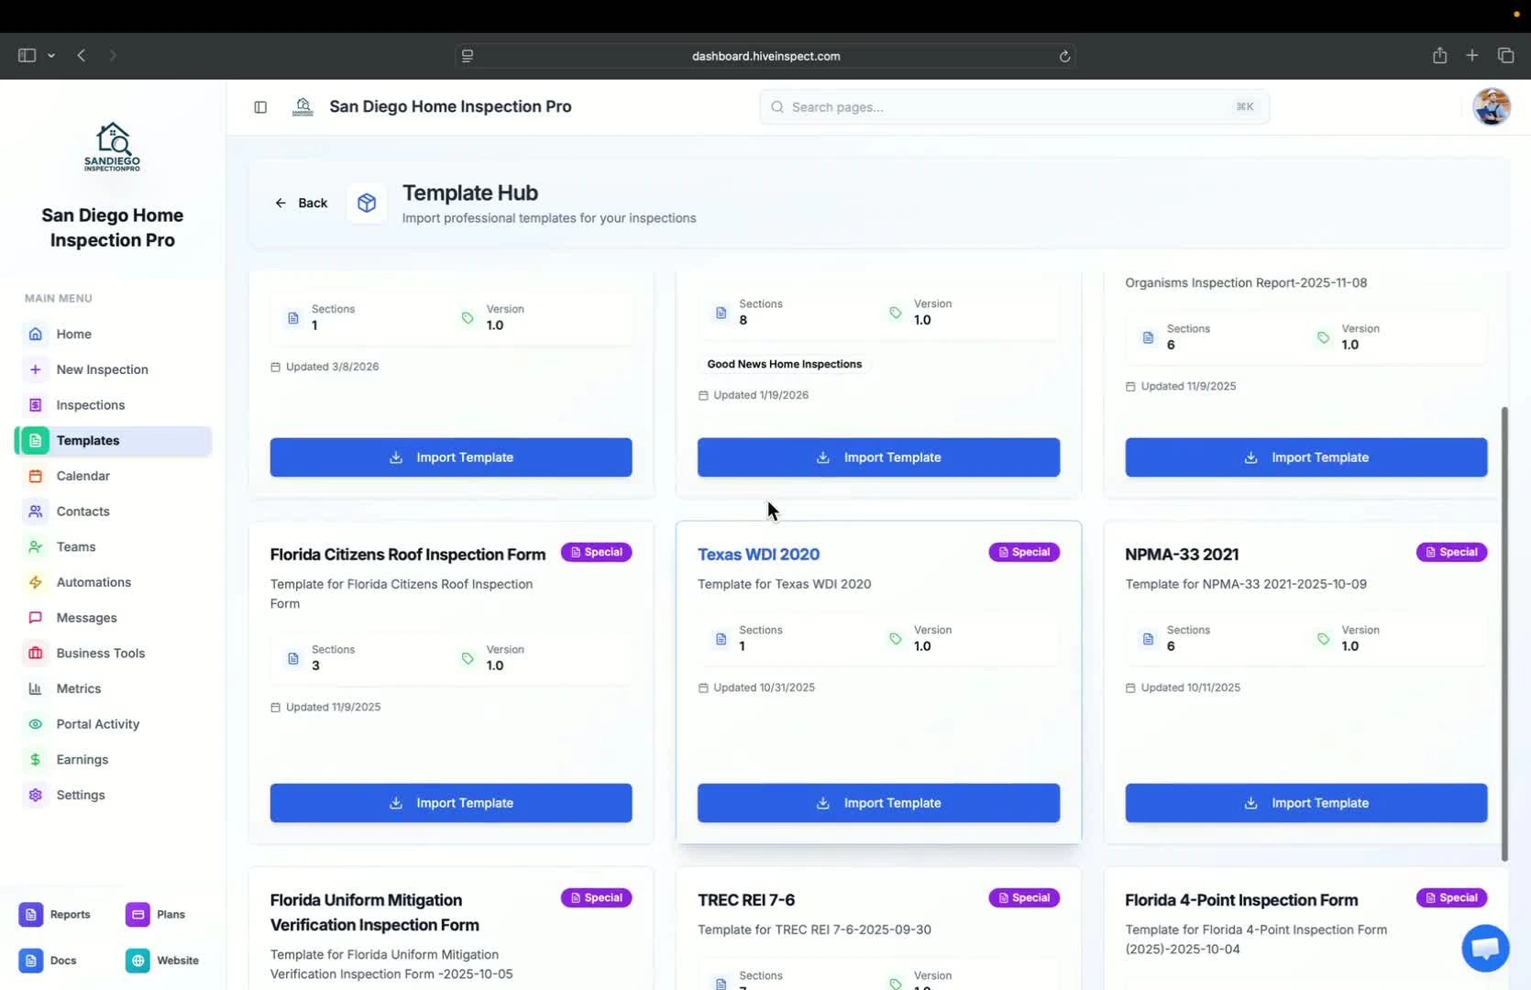1531x990 pixels.
Task: Go back in browser history
Action: tap(82, 55)
